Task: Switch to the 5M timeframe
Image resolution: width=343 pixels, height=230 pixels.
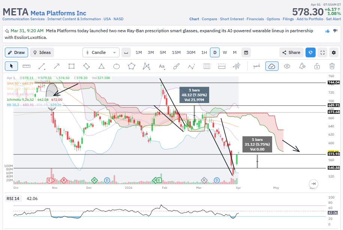Action: pyautogui.click(x=163, y=52)
